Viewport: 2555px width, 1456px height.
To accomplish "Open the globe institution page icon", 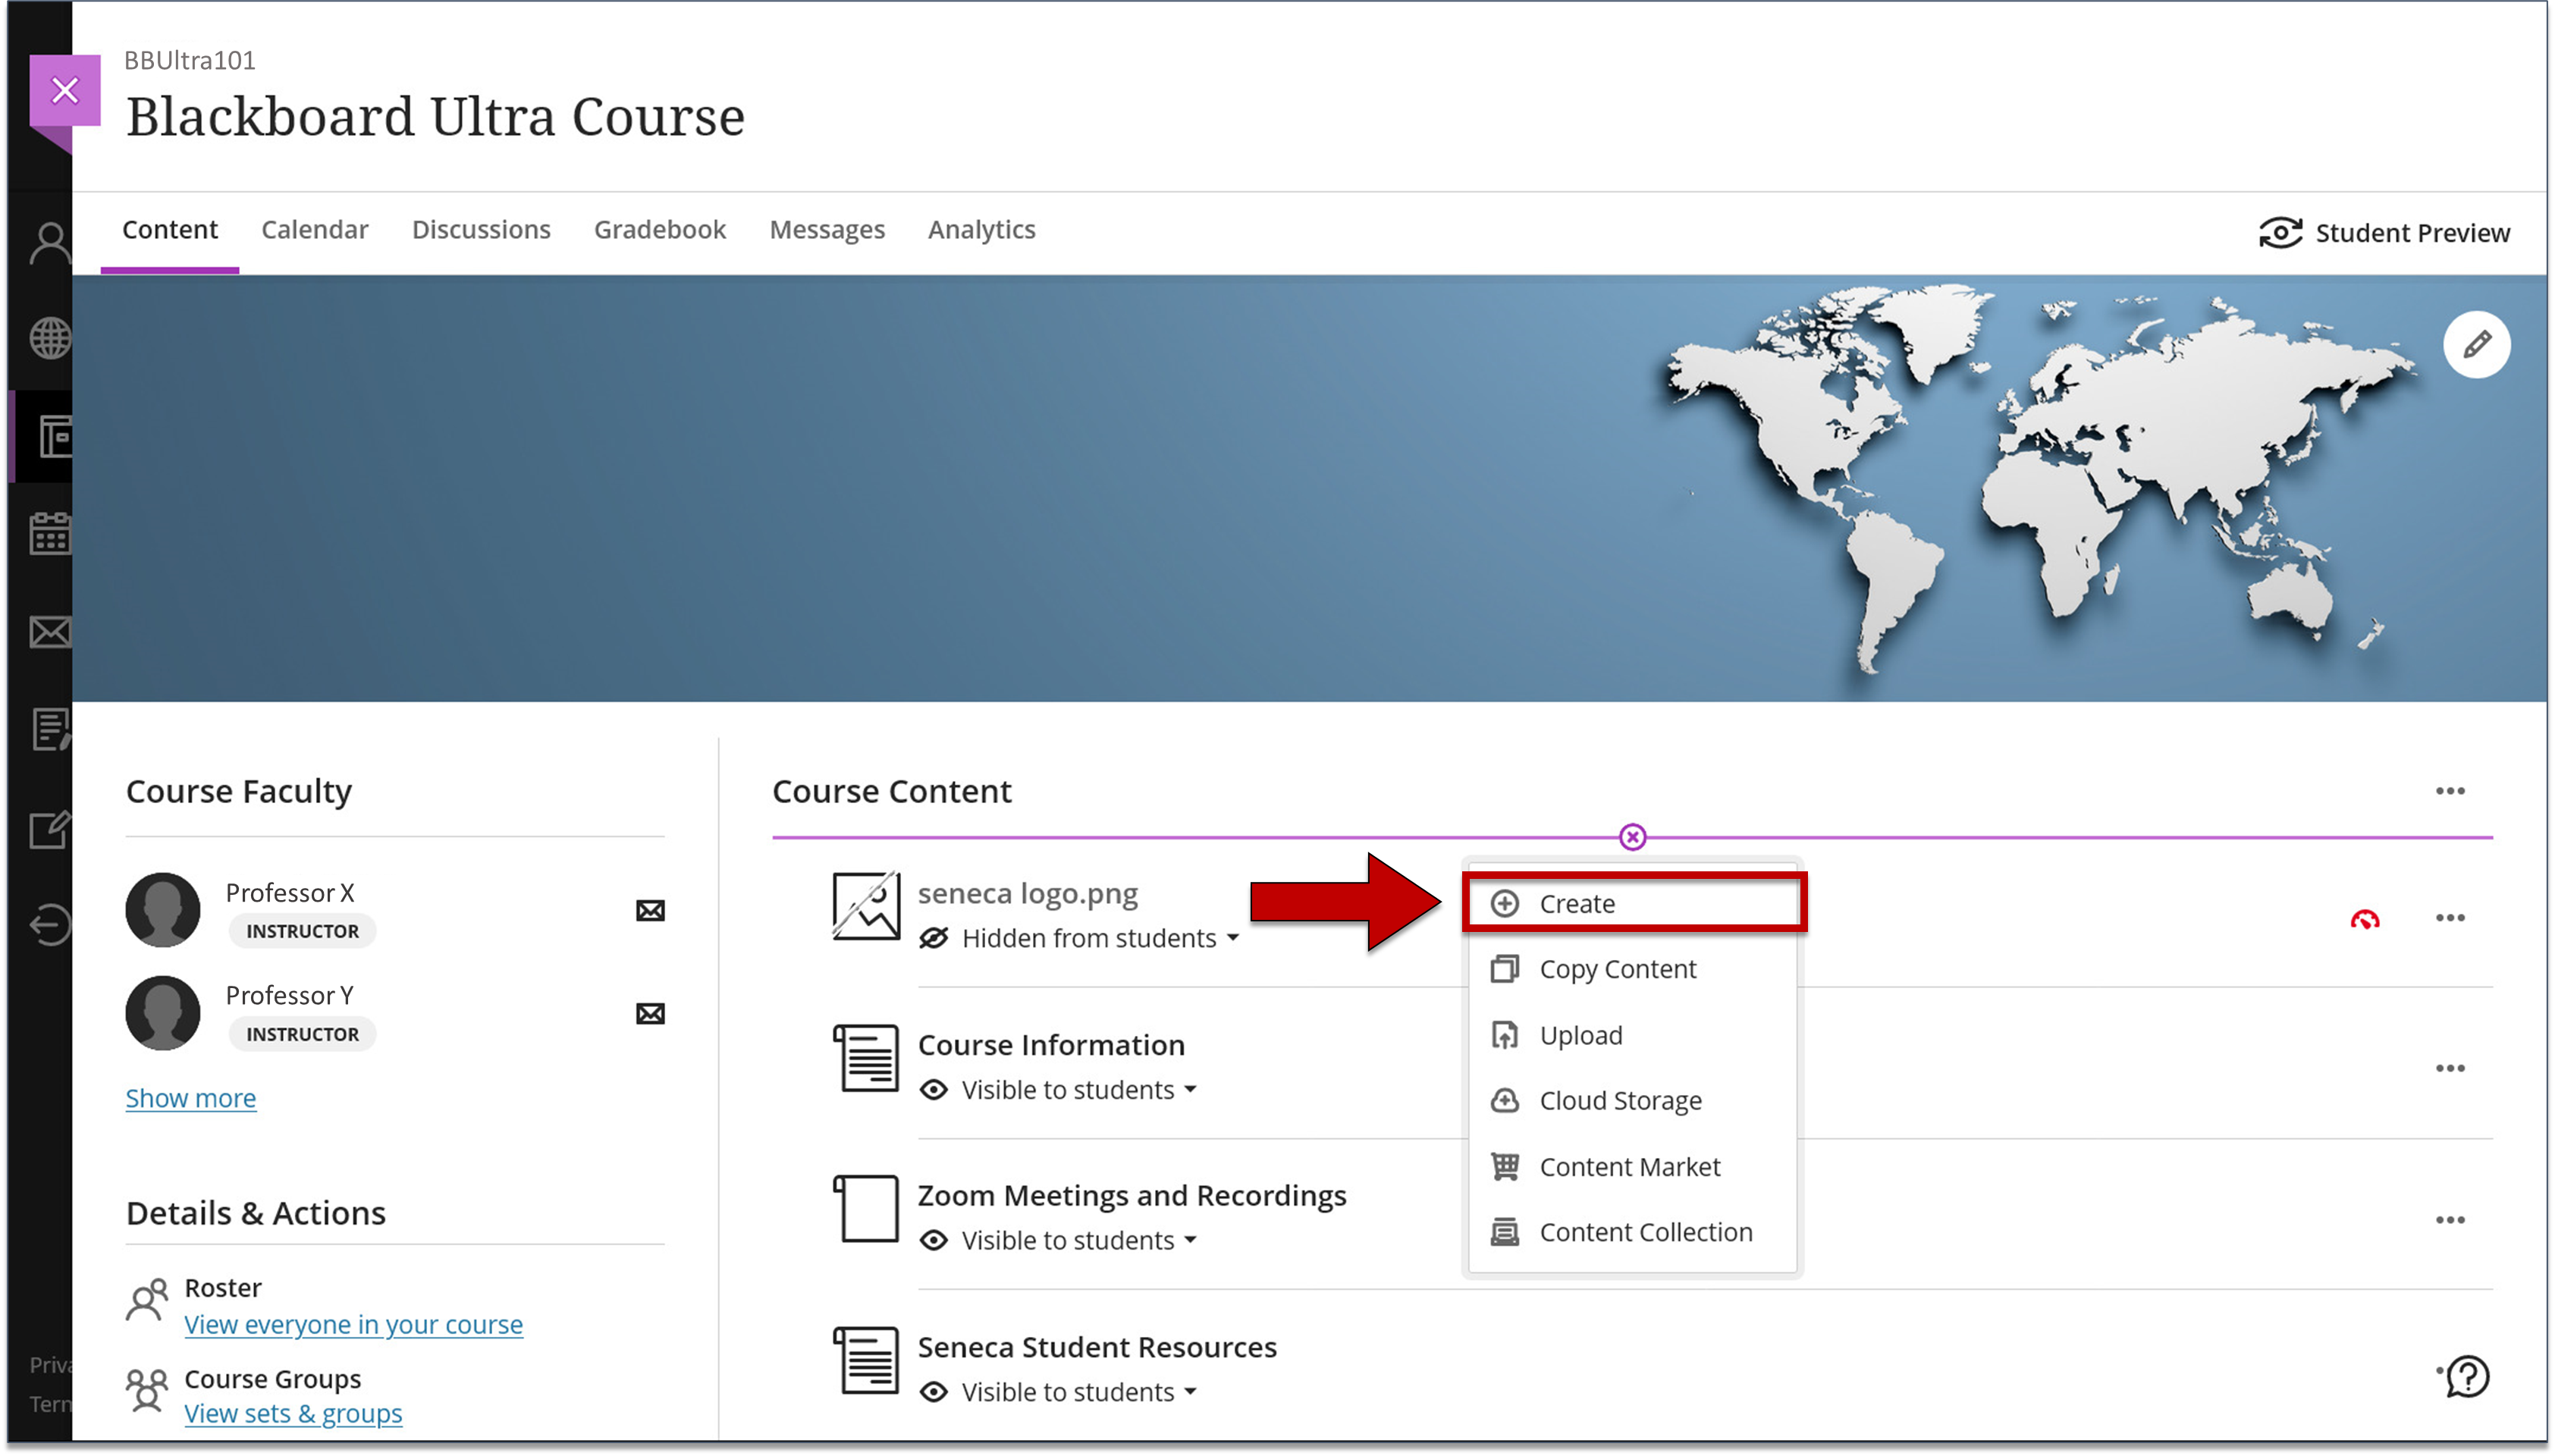I will (50, 338).
